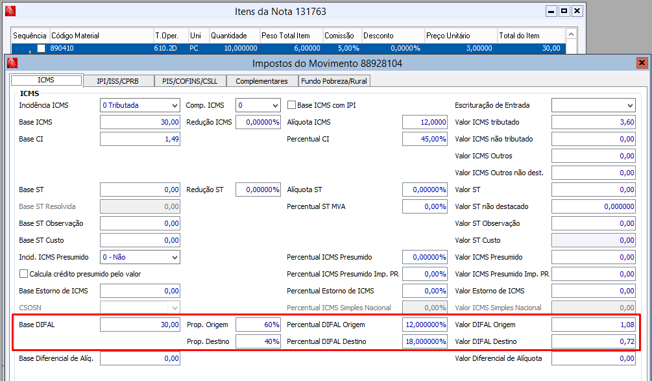Image resolution: width=652 pixels, height=381 pixels.
Task: Maximize the Itens da Nota window
Action: (564, 11)
